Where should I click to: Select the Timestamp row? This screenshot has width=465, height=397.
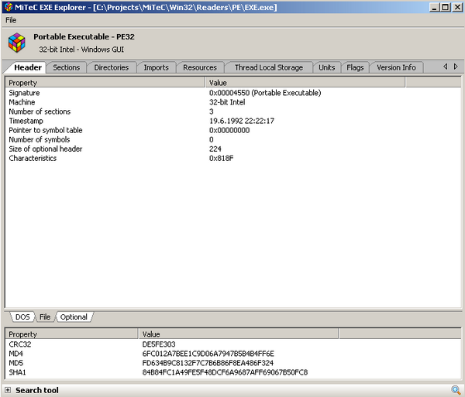point(232,121)
